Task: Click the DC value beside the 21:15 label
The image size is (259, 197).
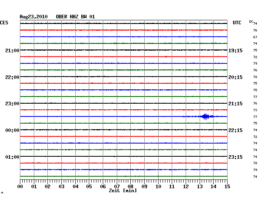Action: pos(255,103)
